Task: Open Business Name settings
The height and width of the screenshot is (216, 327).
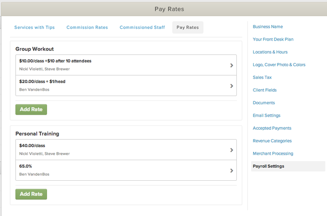Action: click(x=268, y=27)
